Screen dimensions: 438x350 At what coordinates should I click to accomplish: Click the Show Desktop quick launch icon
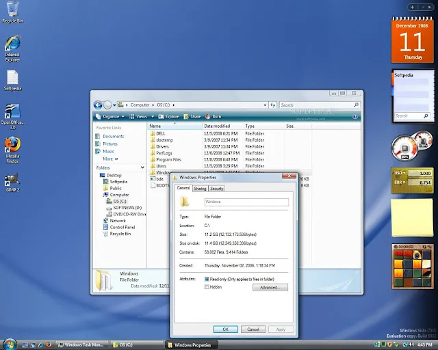[x=25, y=345]
